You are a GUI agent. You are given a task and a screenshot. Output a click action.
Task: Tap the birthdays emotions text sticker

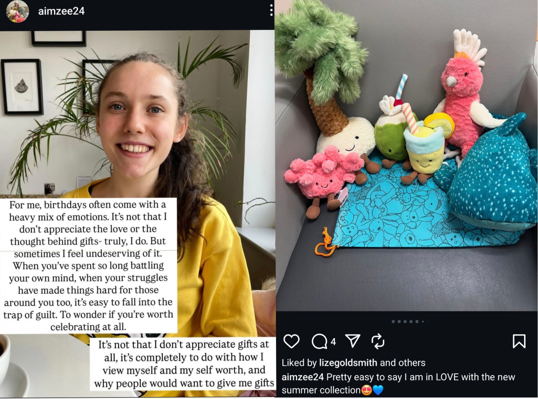click(88, 265)
